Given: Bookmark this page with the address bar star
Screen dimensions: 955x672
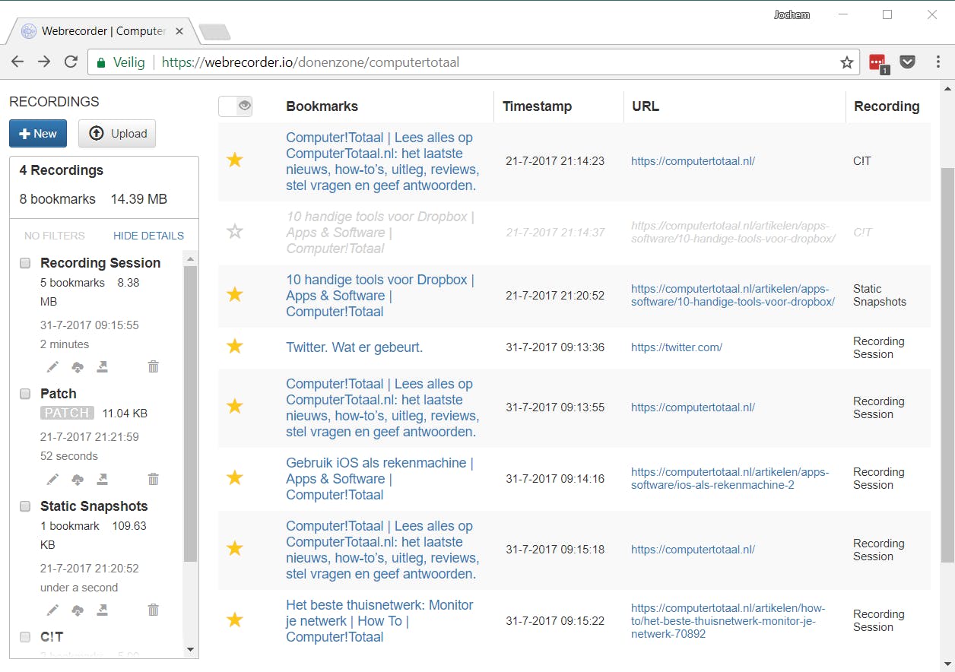Looking at the screenshot, I should tap(846, 62).
